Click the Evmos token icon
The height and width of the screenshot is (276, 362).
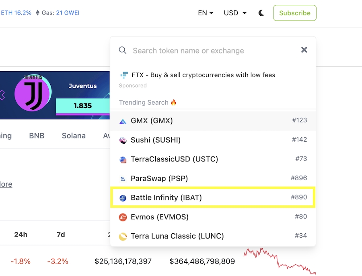coord(123,217)
